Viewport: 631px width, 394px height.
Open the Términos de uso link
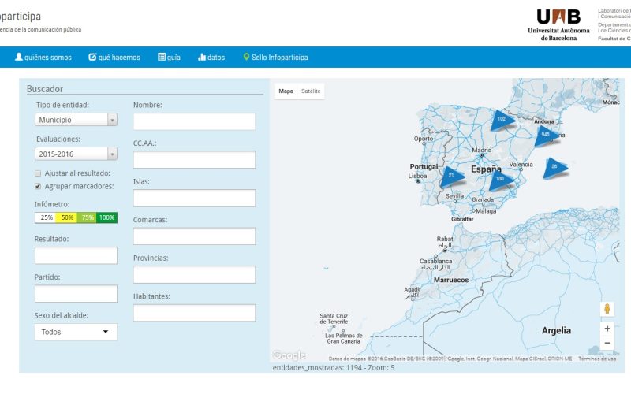pyautogui.click(x=597, y=359)
